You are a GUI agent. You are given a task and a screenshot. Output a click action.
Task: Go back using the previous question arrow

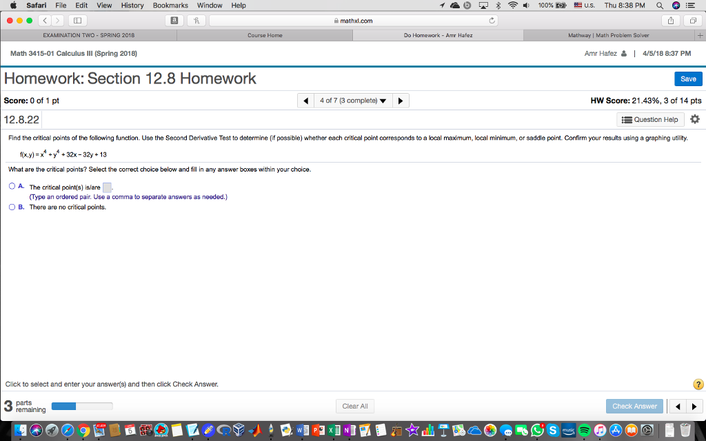pos(305,100)
